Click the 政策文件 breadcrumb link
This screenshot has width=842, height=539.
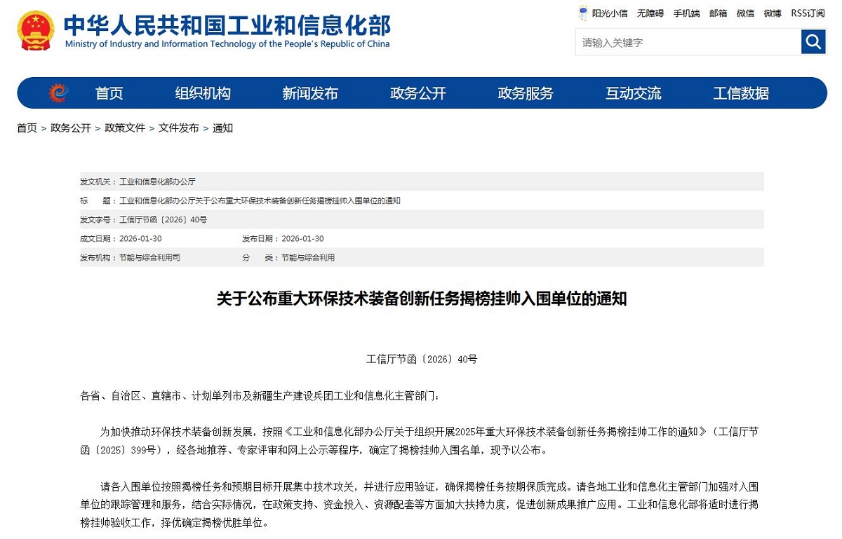[124, 128]
